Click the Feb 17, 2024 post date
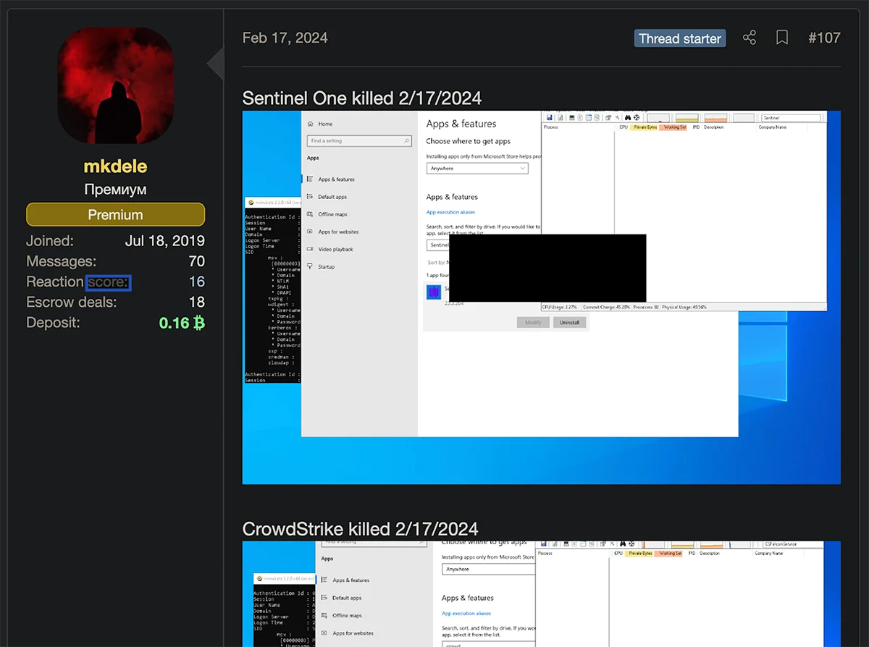869x647 pixels. (285, 38)
